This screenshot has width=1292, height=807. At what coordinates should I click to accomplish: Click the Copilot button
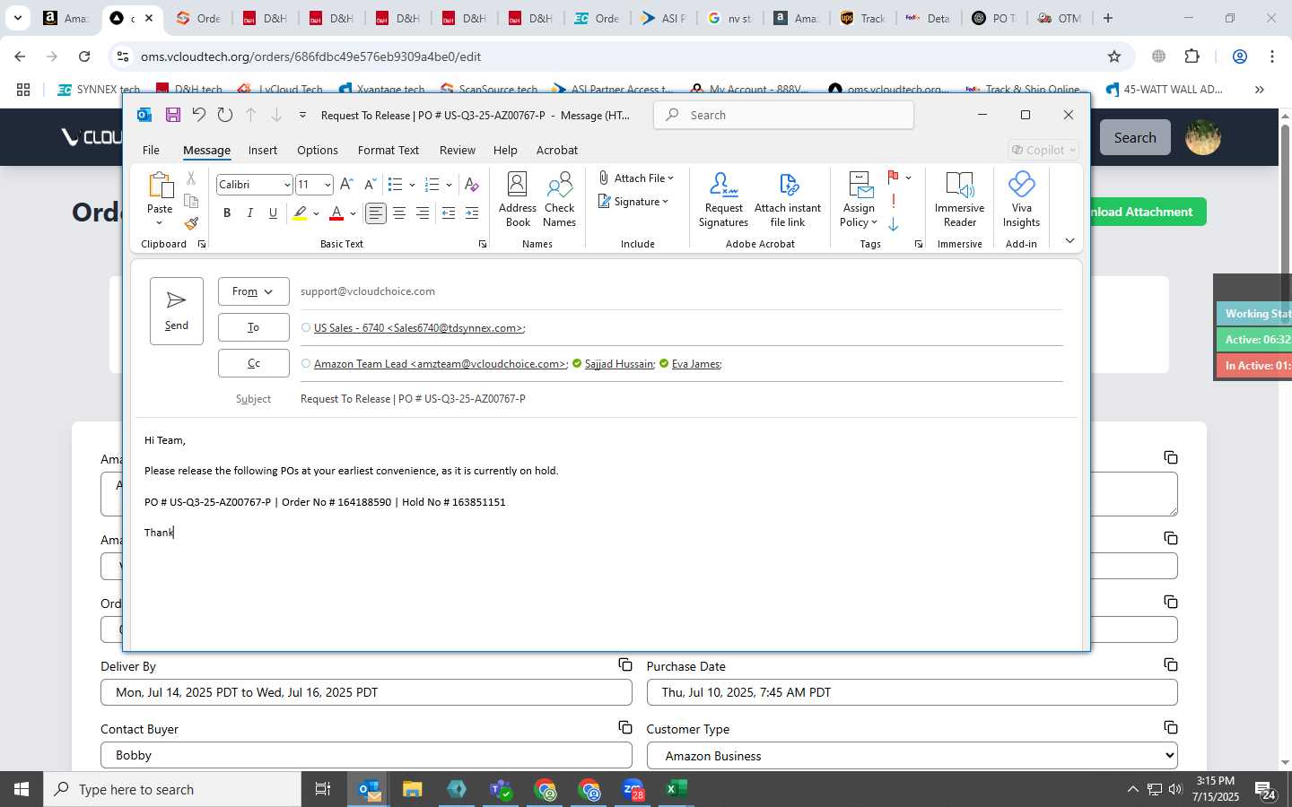(x=1043, y=150)
